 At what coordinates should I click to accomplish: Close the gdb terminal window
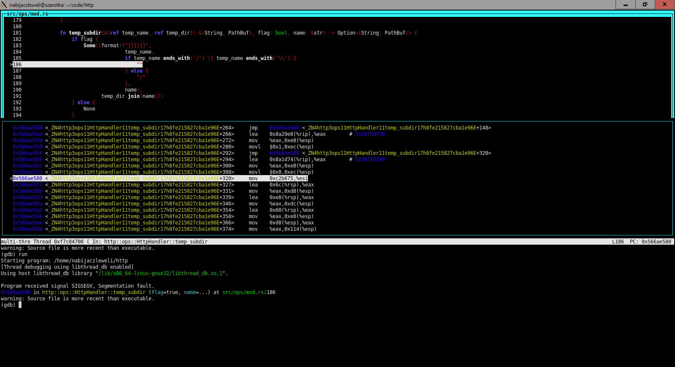coord(664,5)
